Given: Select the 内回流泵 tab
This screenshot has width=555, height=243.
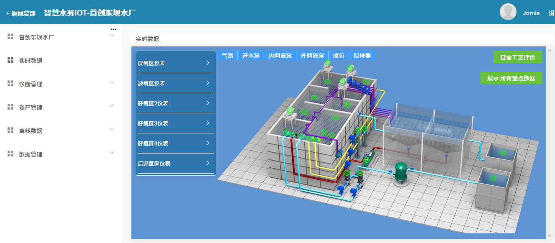Looking at the screenshot, I should pyautogui.click(x=280, y=56).
